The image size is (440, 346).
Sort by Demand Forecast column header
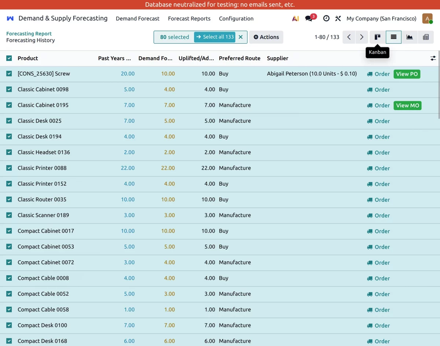pyautogui.click(x=155, y=58)
